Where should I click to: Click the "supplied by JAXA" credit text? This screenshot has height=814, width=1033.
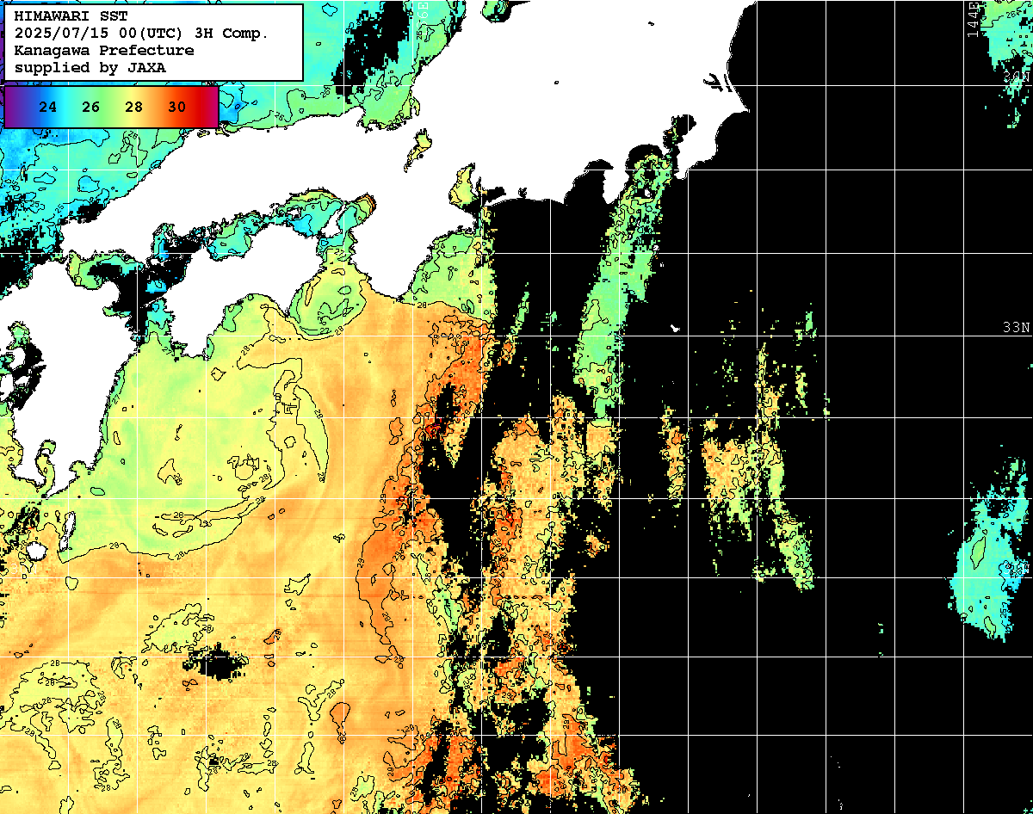90,67
